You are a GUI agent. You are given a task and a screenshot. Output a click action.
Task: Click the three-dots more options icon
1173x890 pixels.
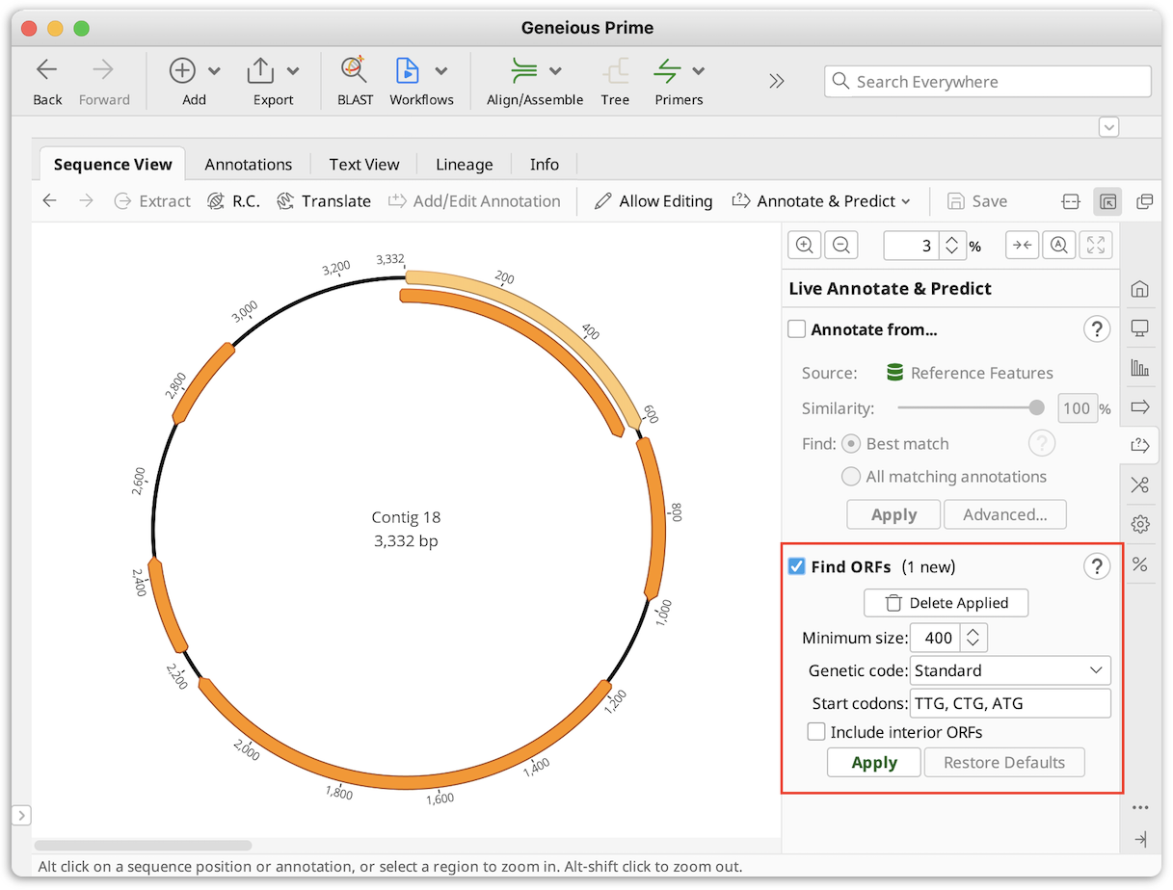1141,808
